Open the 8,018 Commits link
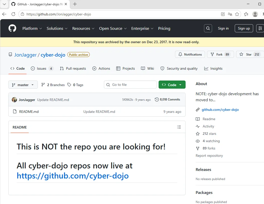The image size is (264, 204). (167, 99)
